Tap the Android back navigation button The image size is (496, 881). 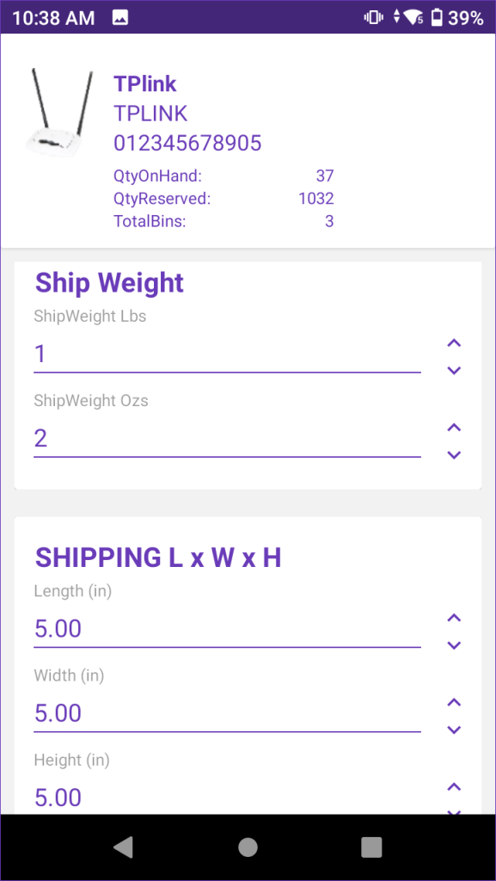coord(124,847)
